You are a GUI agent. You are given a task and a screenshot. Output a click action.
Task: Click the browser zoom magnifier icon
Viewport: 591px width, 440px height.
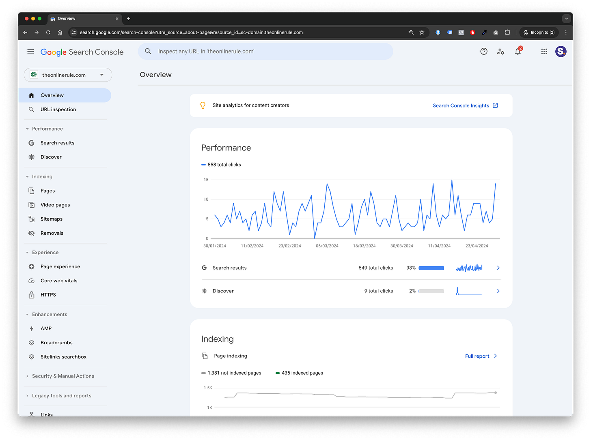click(x=411, y=32)
